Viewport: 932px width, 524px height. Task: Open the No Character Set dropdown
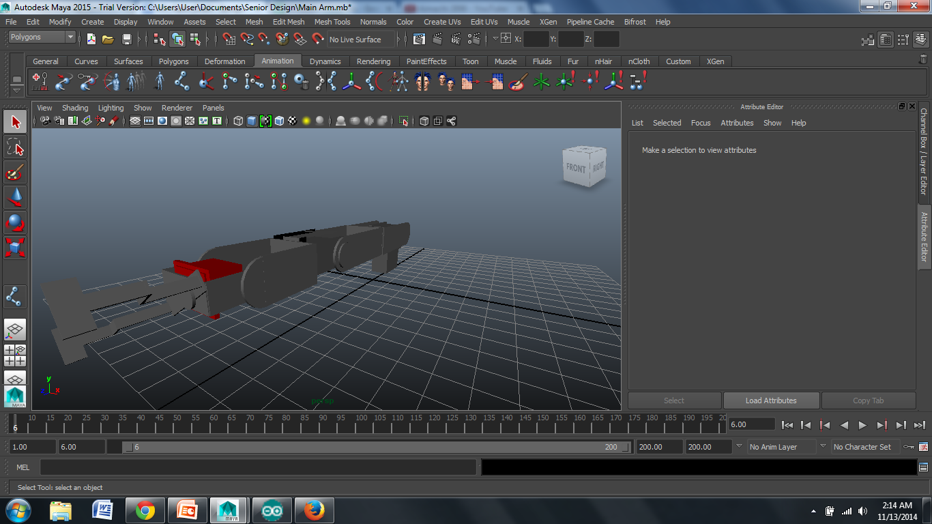pyautogui.click(x=863, y=447)
